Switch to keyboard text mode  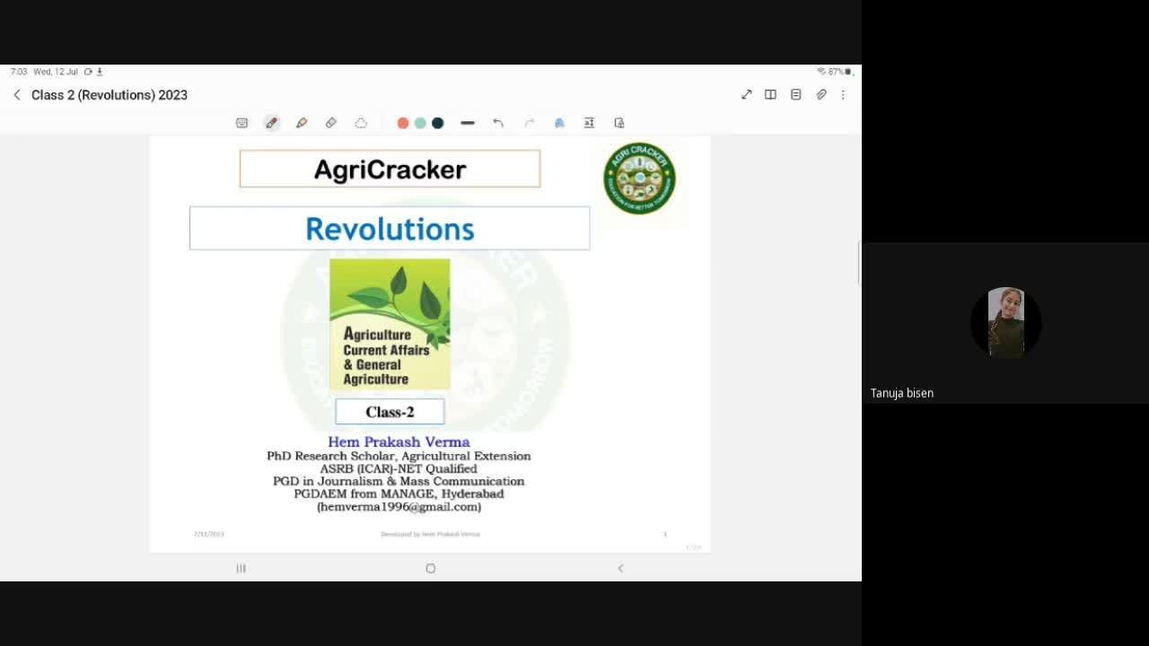(x=241, y=123)
